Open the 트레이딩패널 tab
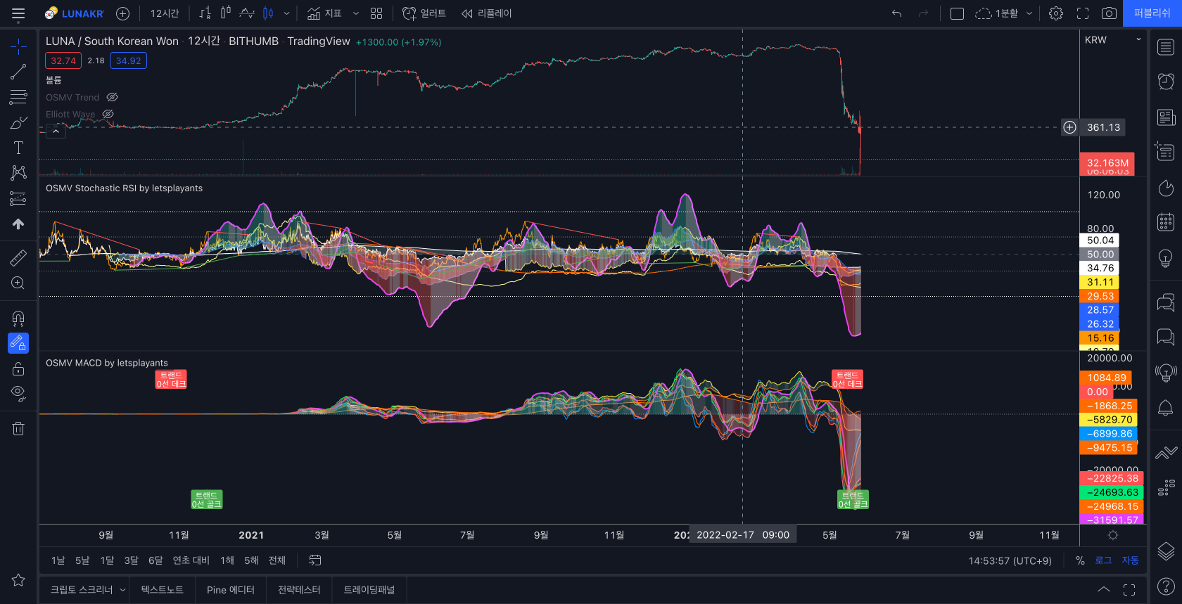Image resolution: width=1182 pixels, height=604 pixels. point(369,590)
